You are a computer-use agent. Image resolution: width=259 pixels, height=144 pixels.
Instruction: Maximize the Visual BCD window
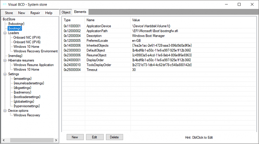(239, 4)
